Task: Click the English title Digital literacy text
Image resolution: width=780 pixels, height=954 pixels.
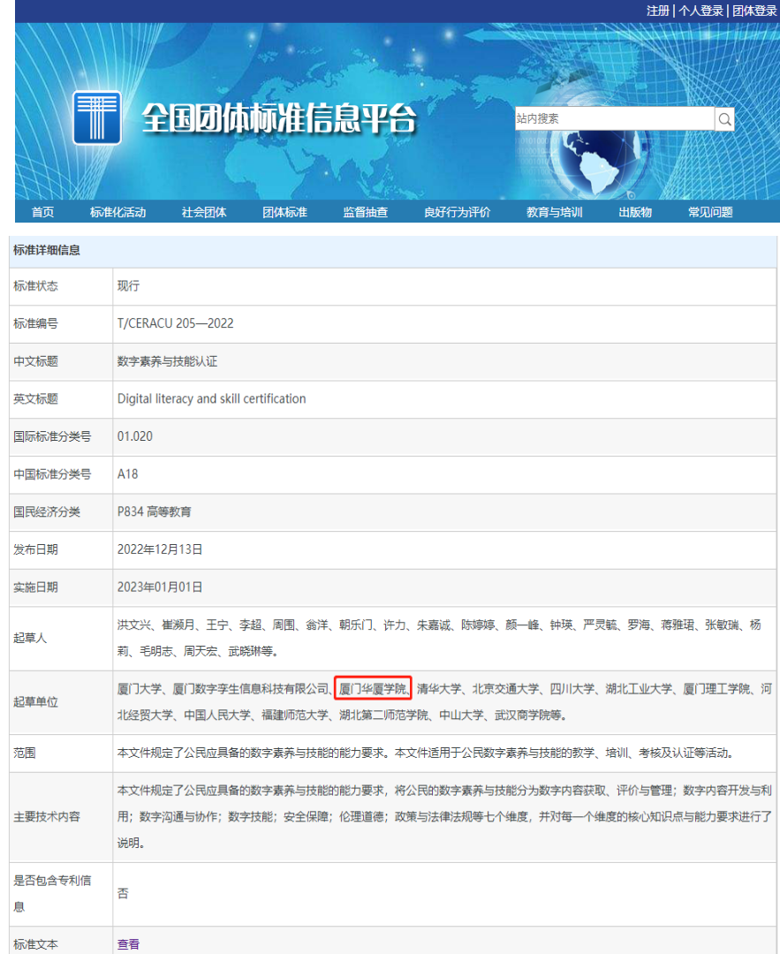Action: (211, 398)
